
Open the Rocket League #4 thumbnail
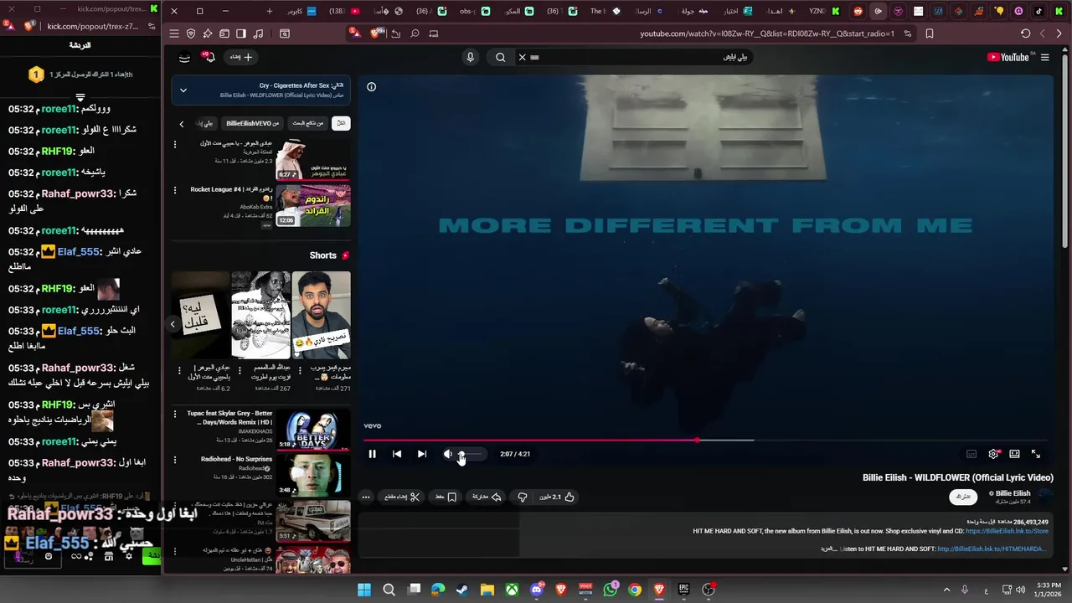(313, 205)
